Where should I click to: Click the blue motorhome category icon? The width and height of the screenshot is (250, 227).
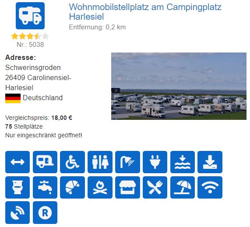pyautogui.click(x=30, y=16)
